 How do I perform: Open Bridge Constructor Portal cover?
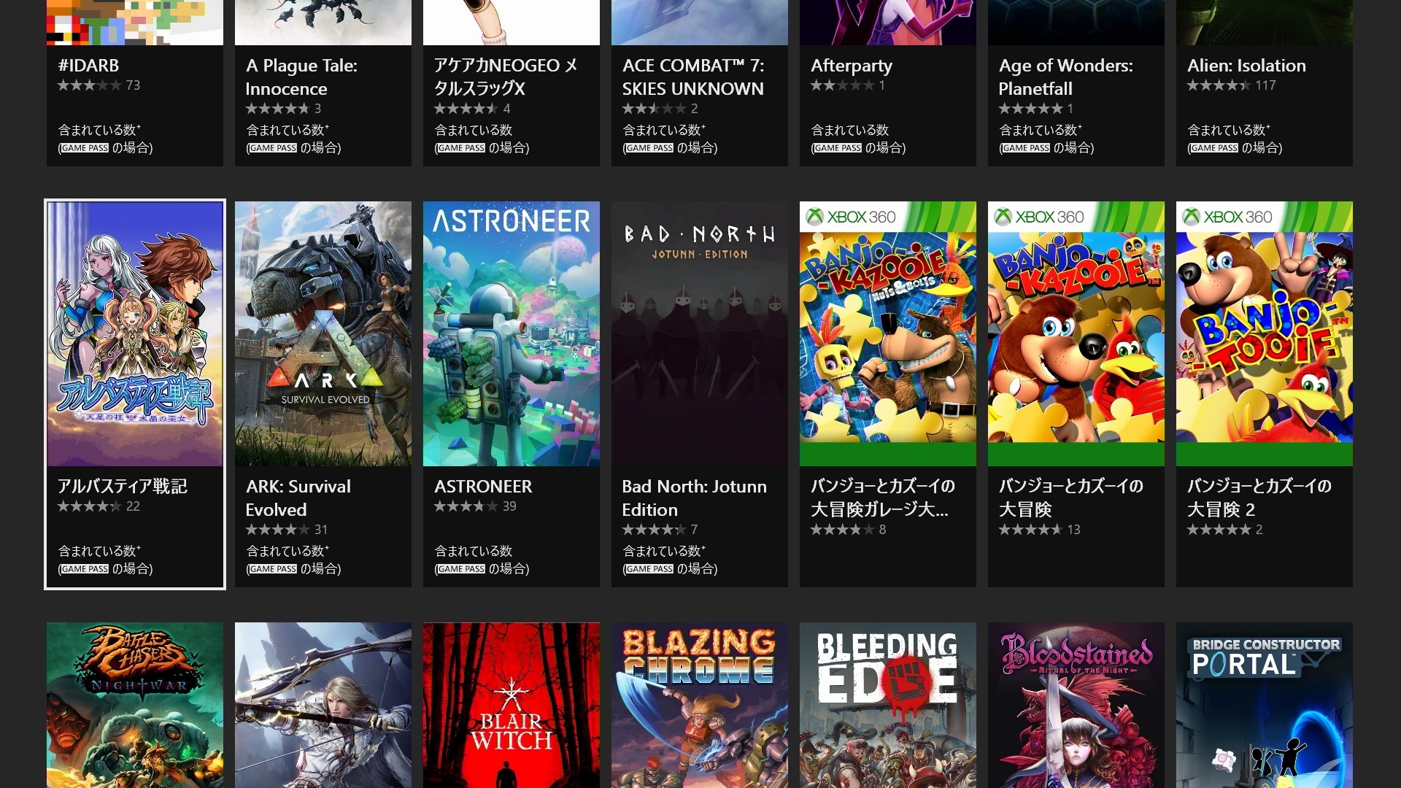(x=1264, y=704)
